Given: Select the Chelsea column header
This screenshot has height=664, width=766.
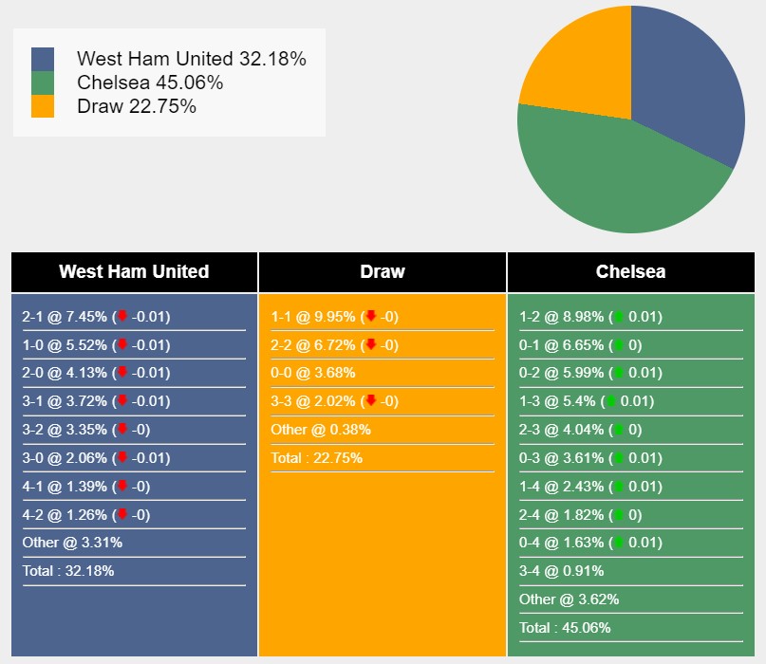Looking at the screenshot, I should click(x=630, y=272).
